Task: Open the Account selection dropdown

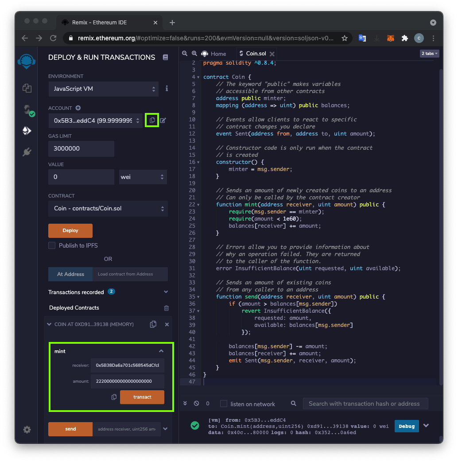Action: [95, 120]
